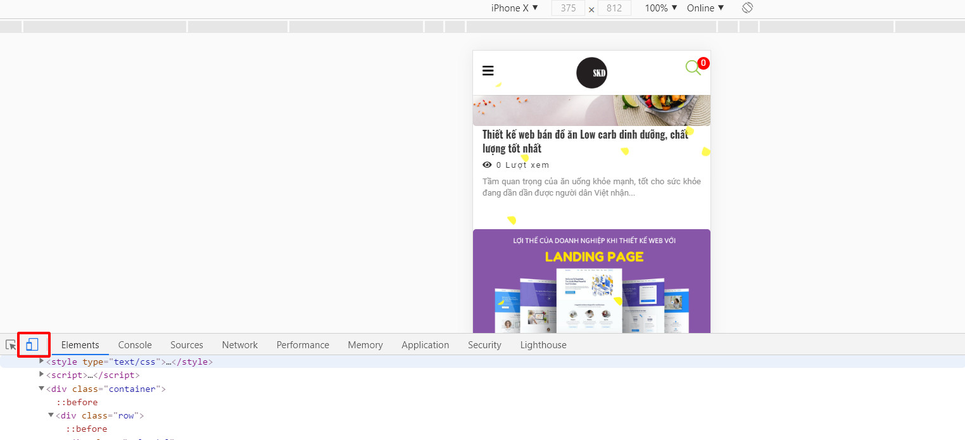965x440 pixels.
Task: Click the red cart count badge
Action: pyautogui.click(x=703, y=63)
